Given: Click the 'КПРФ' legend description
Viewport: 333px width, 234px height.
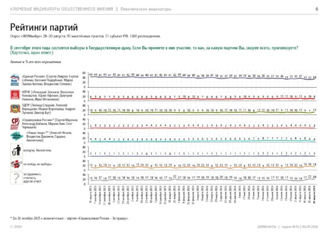Looking at the screenshot, I should (48, 95).
